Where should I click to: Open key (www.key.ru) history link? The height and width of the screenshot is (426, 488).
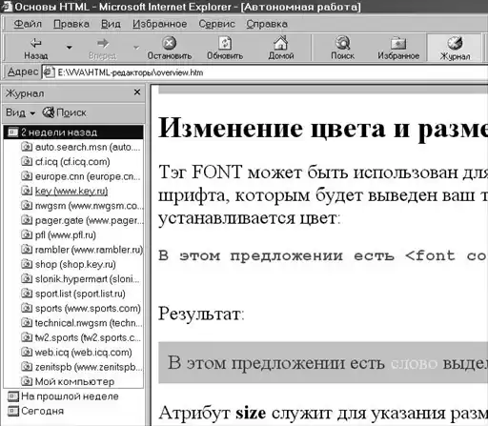[71, 191]
